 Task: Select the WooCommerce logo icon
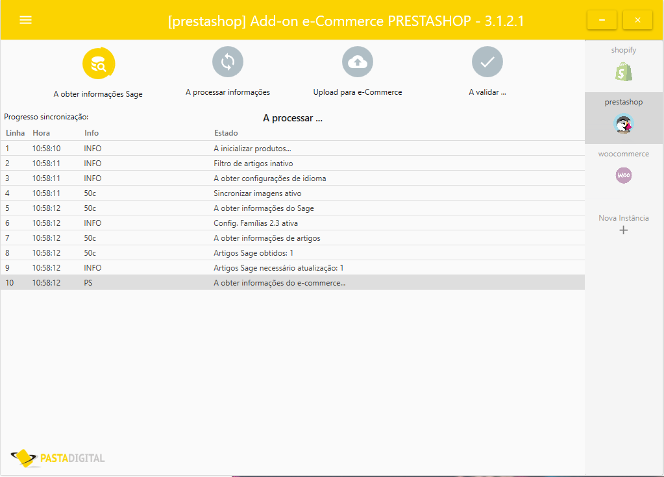[623, 175]
